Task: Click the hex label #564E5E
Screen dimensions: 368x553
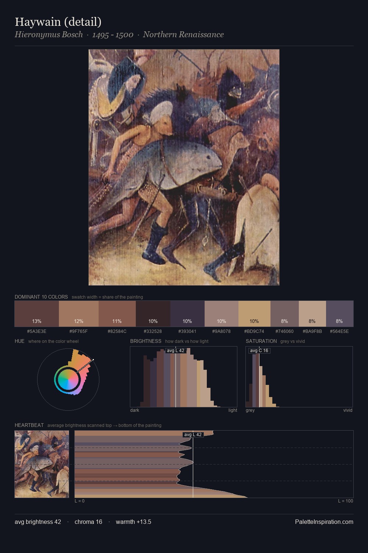Action: [x=339, y=331]
